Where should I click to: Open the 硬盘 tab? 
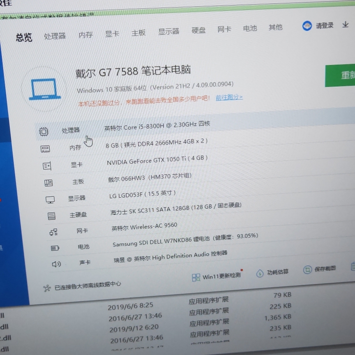(x=198, y=30)
